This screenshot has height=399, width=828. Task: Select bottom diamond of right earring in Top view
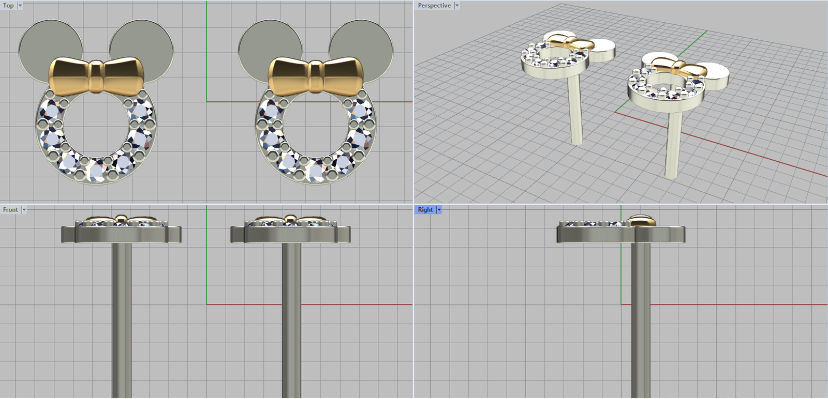tap(316, 170)
